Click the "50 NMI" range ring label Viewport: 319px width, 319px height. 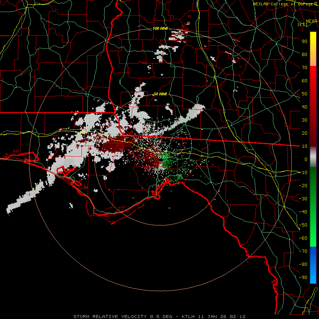pos(160,94)
